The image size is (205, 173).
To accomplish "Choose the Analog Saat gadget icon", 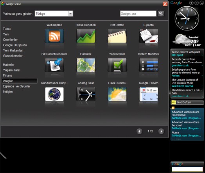I will [86, 94].
